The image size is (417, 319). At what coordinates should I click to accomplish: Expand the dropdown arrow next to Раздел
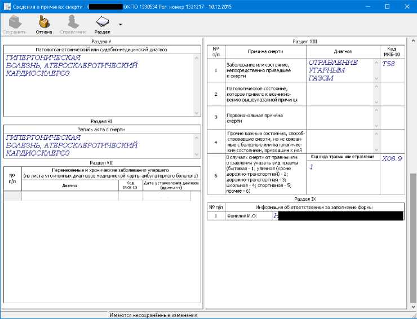[120, 25]
